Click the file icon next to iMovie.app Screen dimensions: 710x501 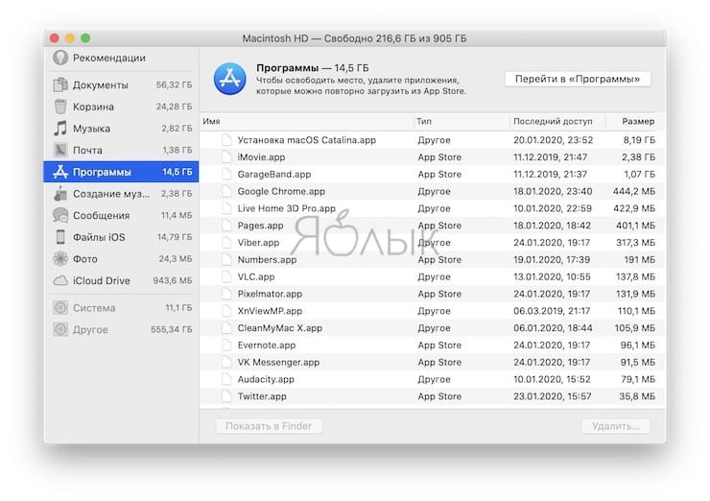point(226,157)
